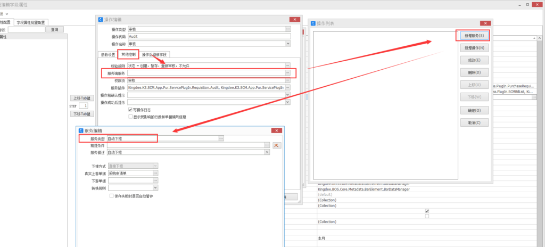Open the 操作后刷新字段 tab
545x247 pixels.
(x=155, y=54)
